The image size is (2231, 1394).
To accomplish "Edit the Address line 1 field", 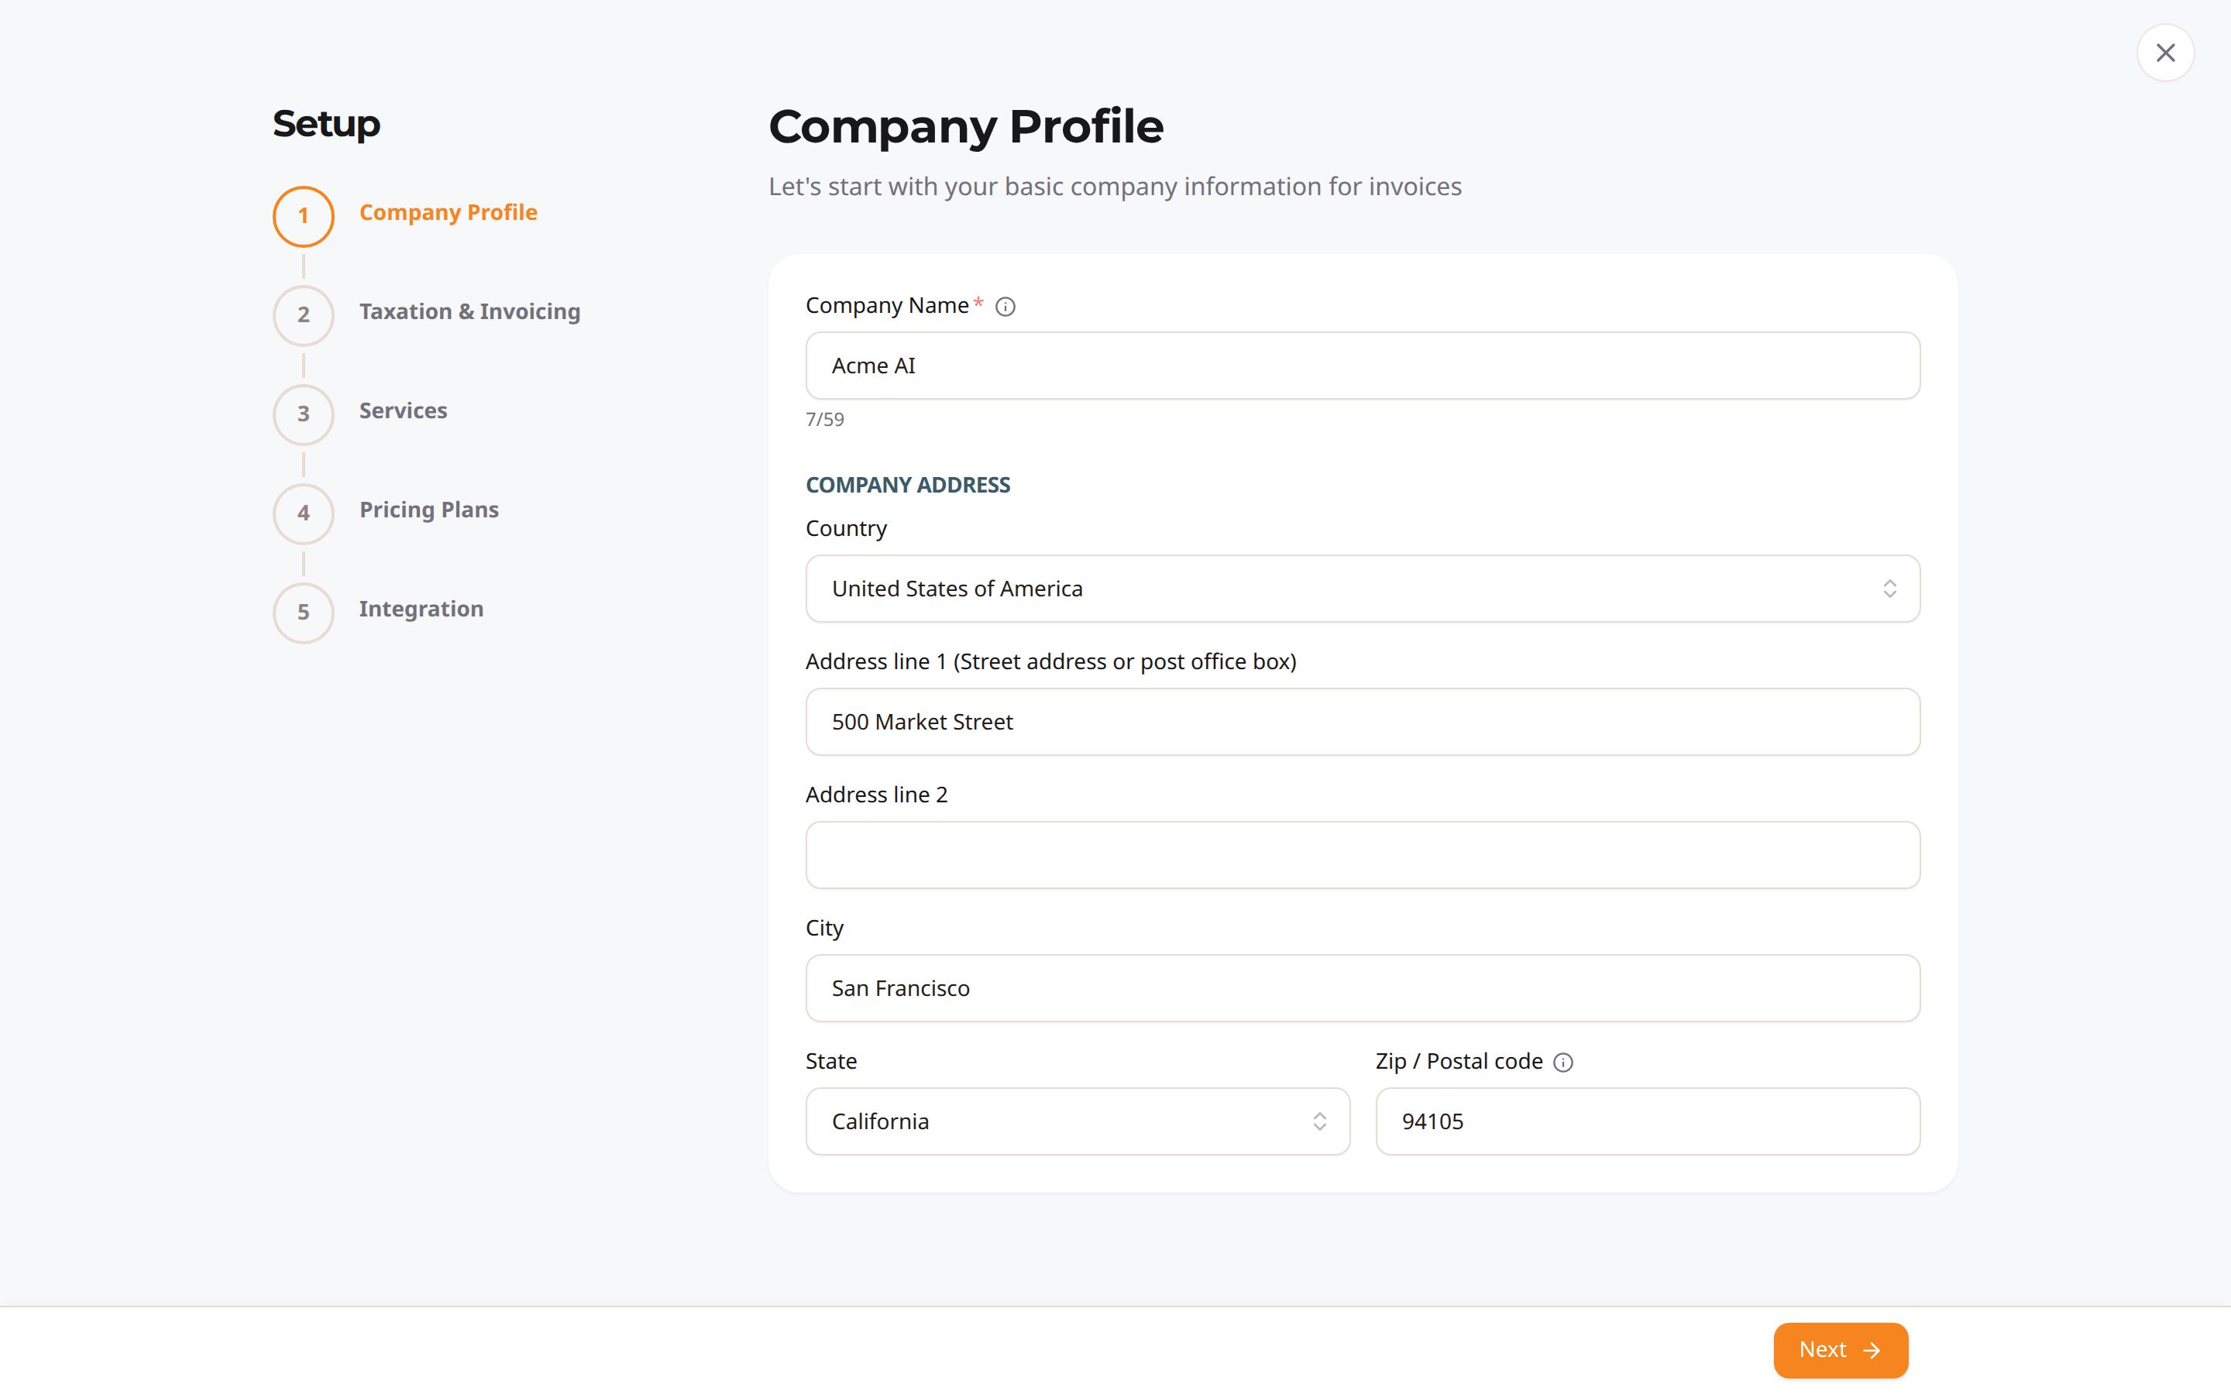I will click(x=1363, y=722).
